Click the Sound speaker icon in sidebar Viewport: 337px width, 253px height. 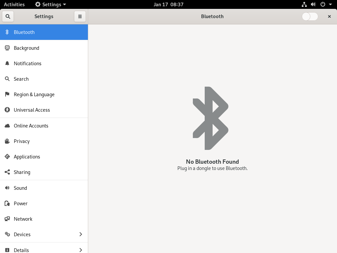click(x=7, y=188)
